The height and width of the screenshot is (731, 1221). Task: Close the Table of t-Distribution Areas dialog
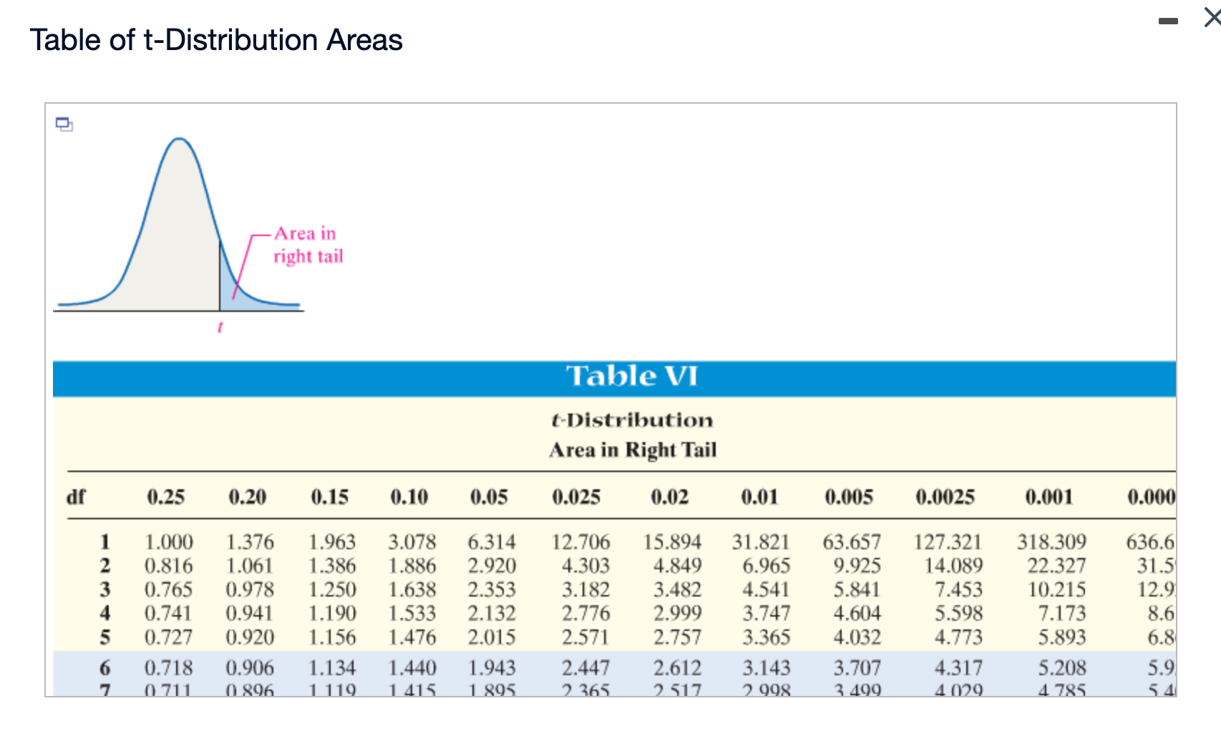pos(1212,18)
